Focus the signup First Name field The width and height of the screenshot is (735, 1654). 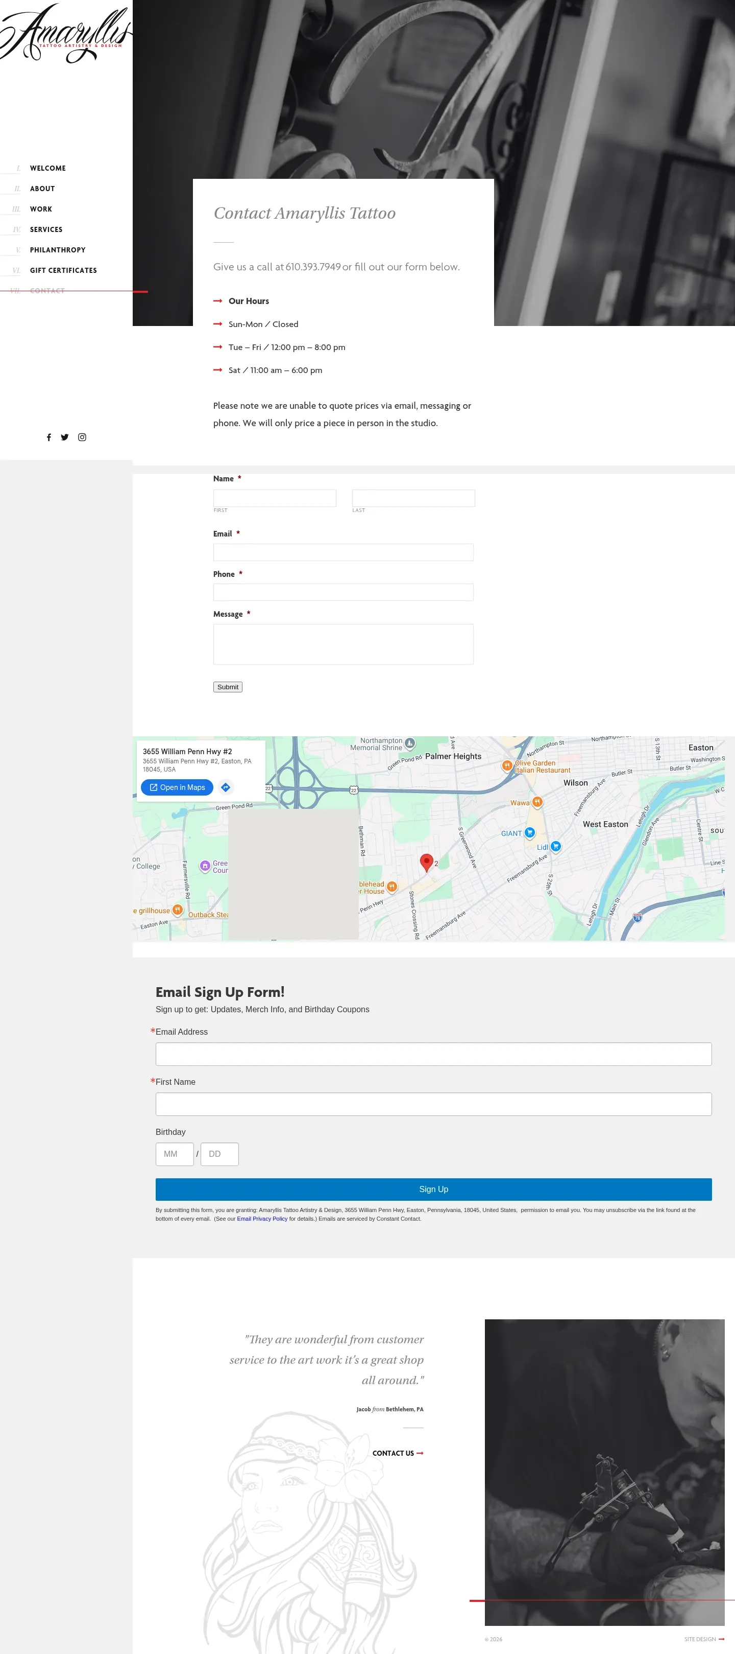tap(433, 1104)
